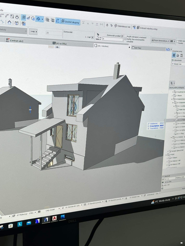Click the Domovské podlaží input field

(x=113, y=39)
